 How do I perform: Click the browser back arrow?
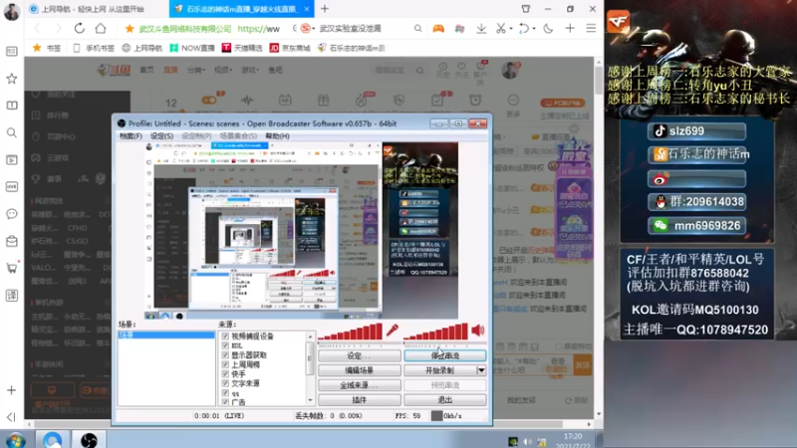tap(37, 29)
